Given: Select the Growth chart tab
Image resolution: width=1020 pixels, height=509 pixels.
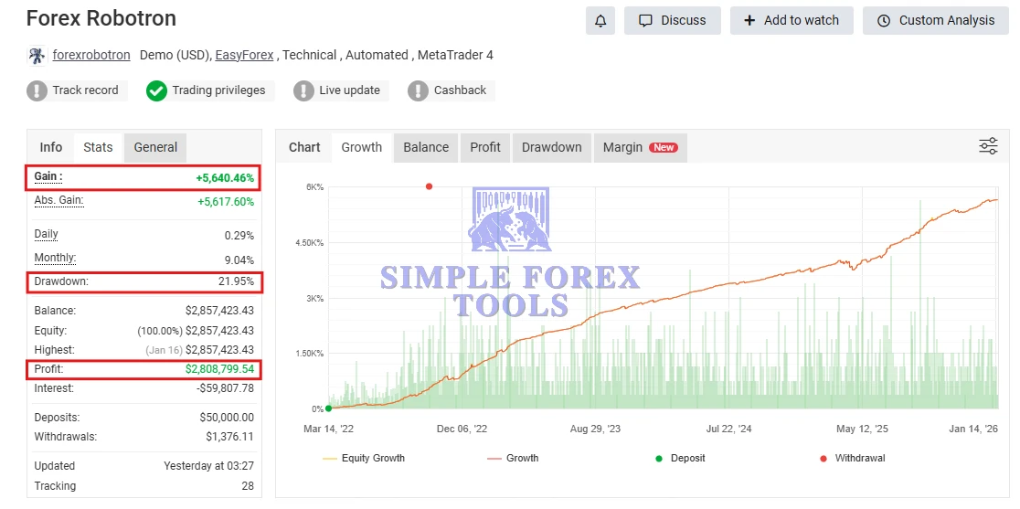Looking at the screenshot, I should 362,147.
